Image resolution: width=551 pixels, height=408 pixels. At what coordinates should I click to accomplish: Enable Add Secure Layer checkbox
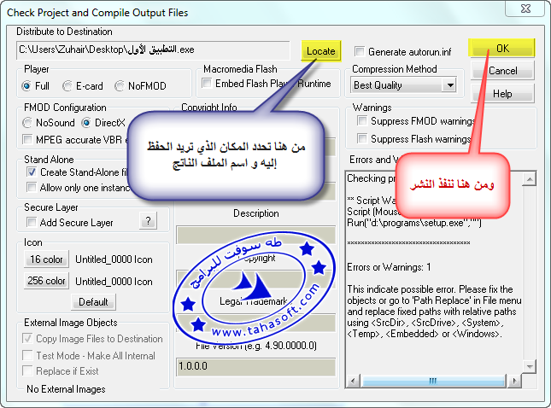[x=32, y=222]
